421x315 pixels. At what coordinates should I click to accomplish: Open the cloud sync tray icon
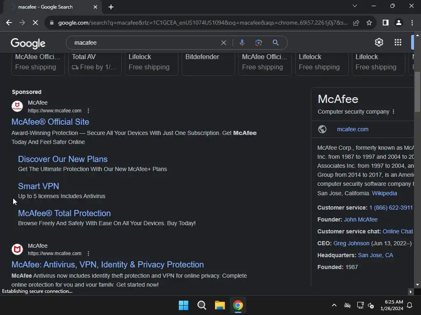click(347, 305)
